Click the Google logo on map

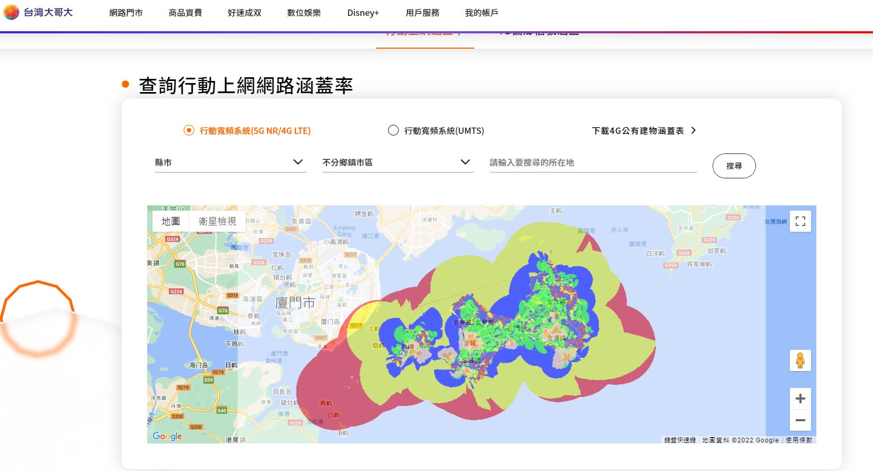tap(167, 436)
